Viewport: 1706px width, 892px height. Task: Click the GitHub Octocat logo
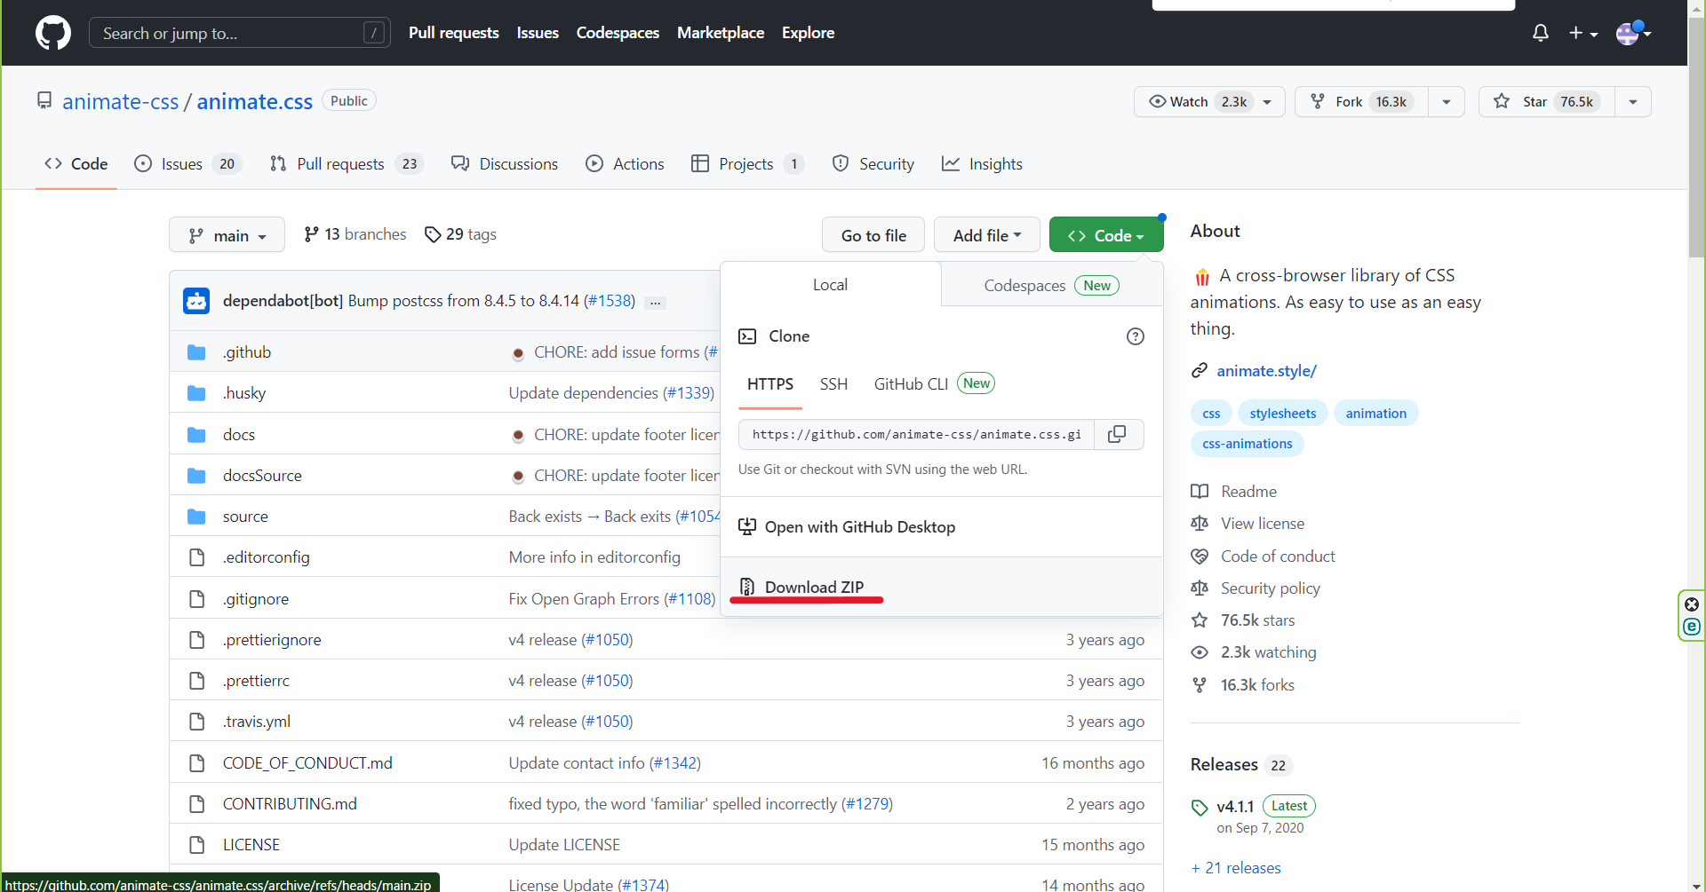[53, 33]
